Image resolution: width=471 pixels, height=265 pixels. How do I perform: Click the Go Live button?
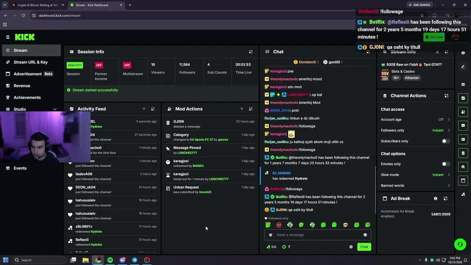click(x=434, y=37)
